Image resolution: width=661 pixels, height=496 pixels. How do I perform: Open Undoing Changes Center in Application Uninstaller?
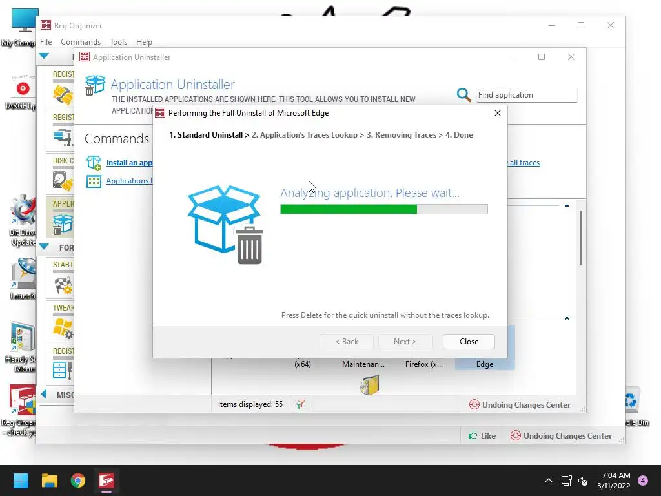point(520,404)
